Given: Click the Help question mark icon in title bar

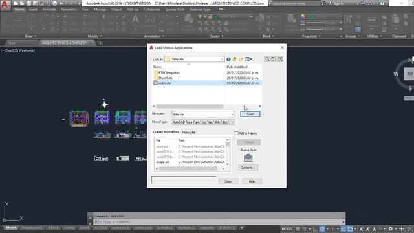Looking at the screenshot, I should (x=382, y=3).
